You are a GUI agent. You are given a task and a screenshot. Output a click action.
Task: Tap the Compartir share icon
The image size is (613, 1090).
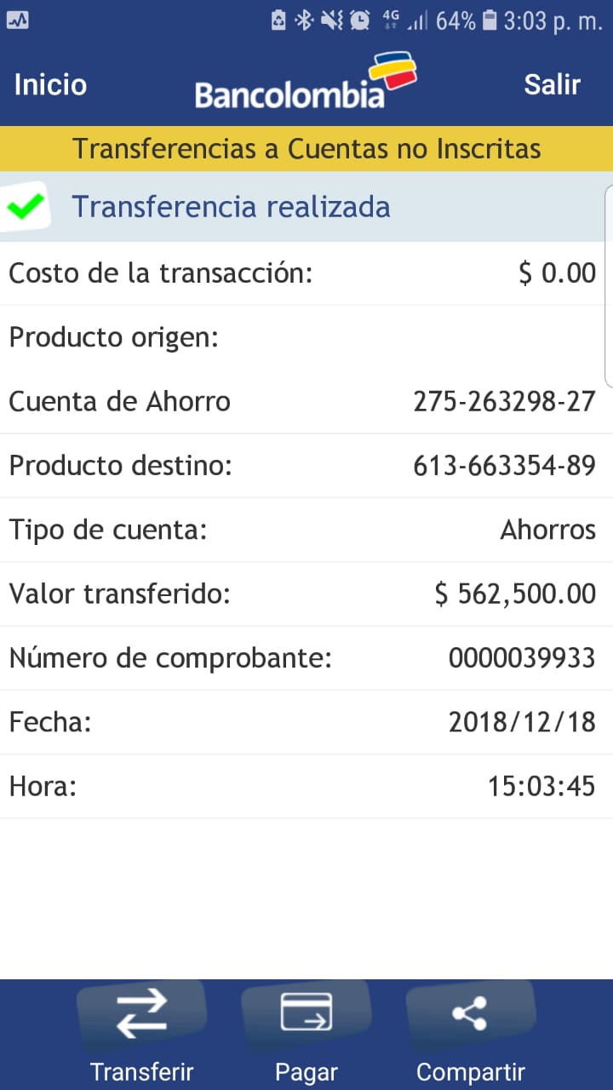(469, 1013)
